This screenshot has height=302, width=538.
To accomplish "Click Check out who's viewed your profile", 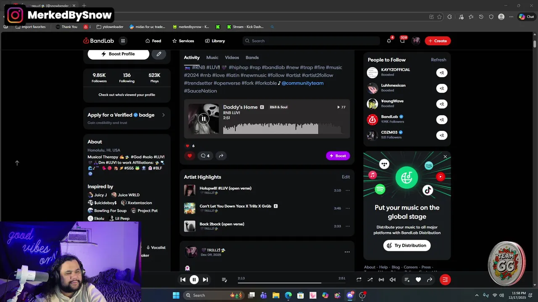I will coord(127,95).
